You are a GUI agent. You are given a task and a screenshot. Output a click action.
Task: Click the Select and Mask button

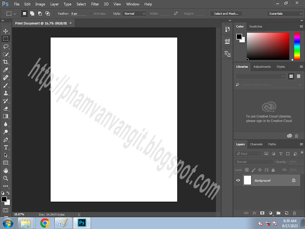tap(226, 14)
